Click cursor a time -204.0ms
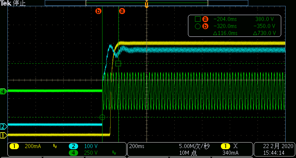 point(225,19)
